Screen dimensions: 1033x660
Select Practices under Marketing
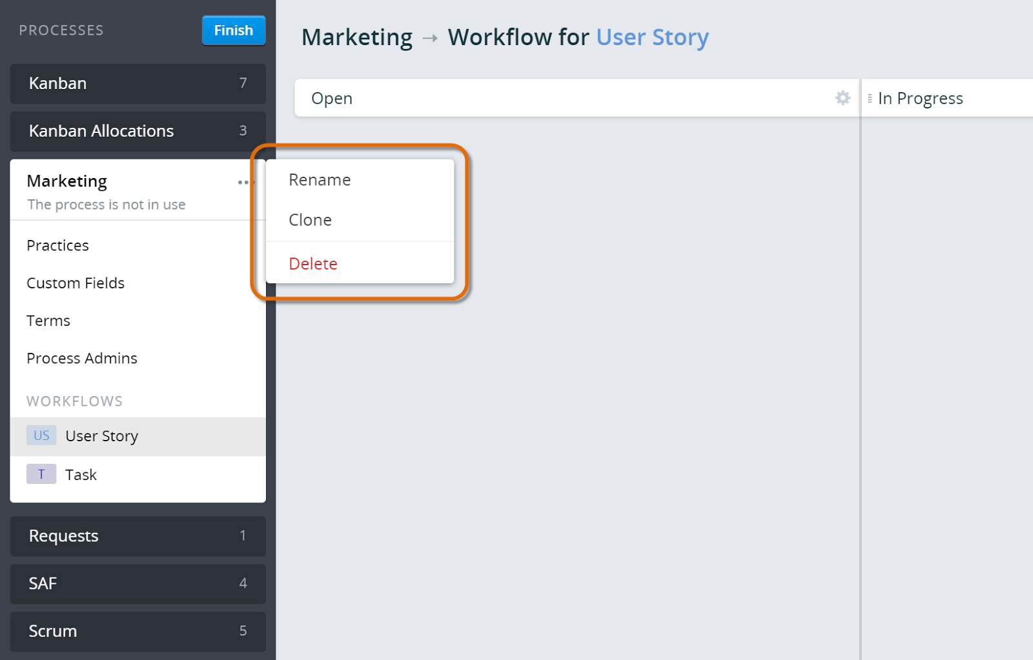pos(57,245)
